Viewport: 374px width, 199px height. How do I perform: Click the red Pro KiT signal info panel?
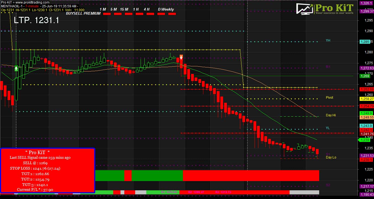coord(48,170)
